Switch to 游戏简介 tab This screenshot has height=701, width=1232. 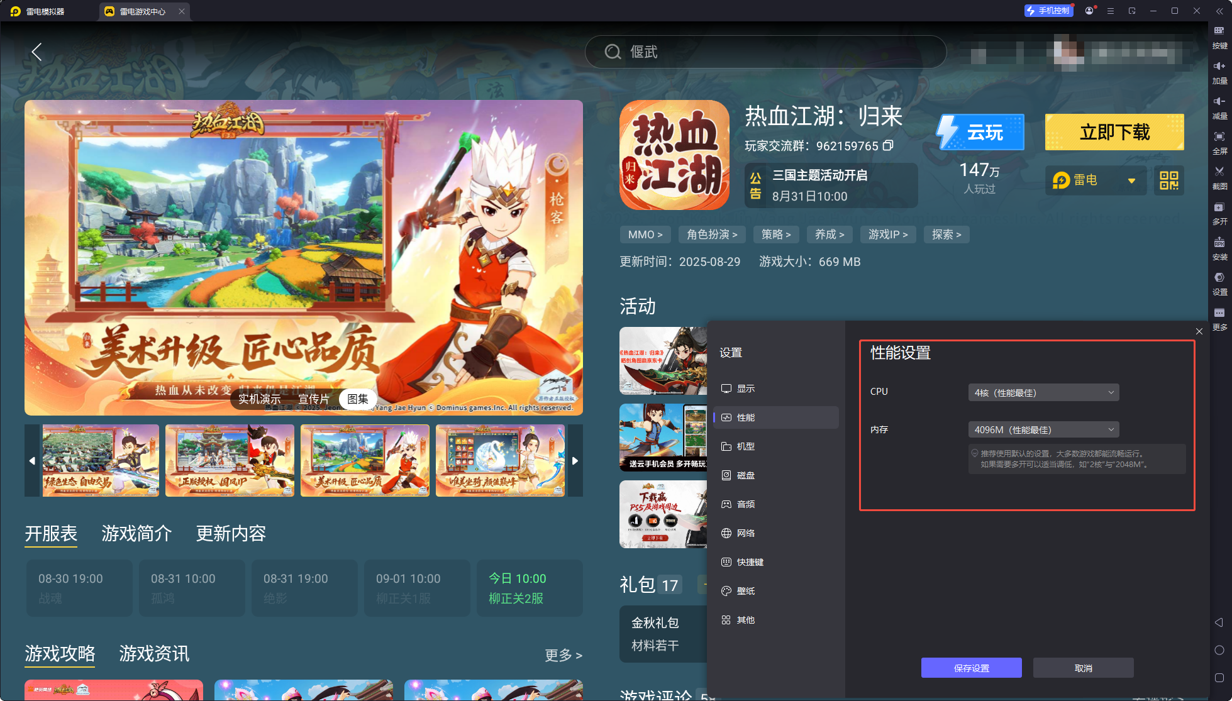coord(136,534)
